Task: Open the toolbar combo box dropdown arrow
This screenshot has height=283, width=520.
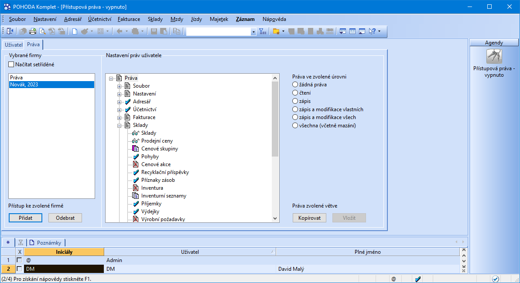Action: [x=253, y=31]
